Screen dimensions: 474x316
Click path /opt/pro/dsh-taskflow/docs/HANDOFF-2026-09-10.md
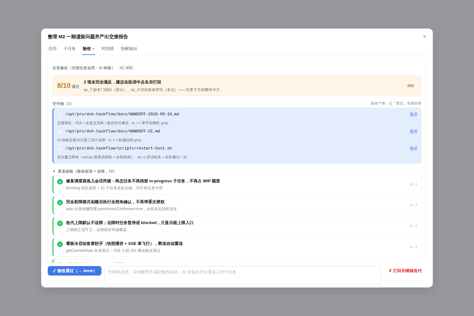(x=122, y=114)
